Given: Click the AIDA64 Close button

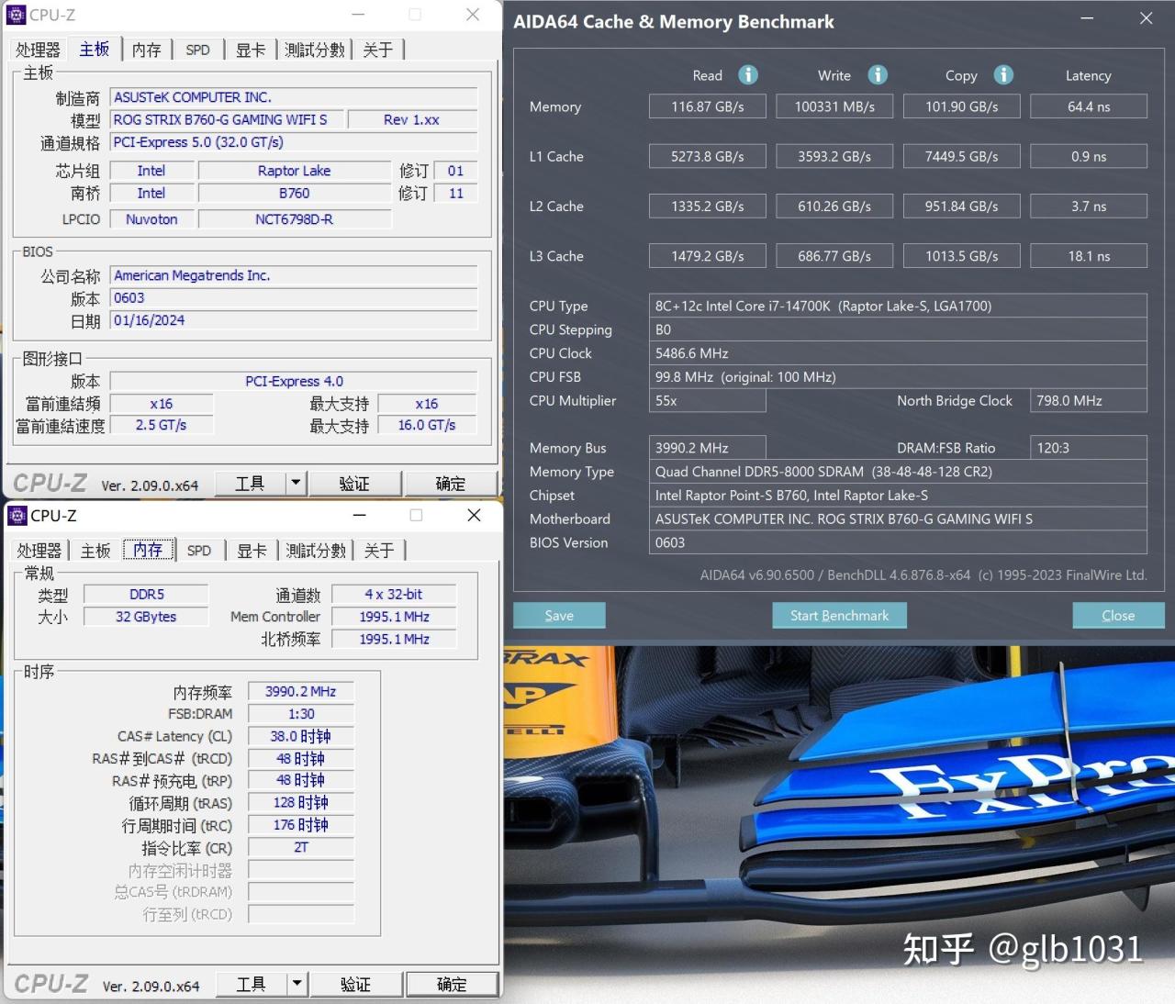Looking at the screenshot, I should coord(1118,615).
